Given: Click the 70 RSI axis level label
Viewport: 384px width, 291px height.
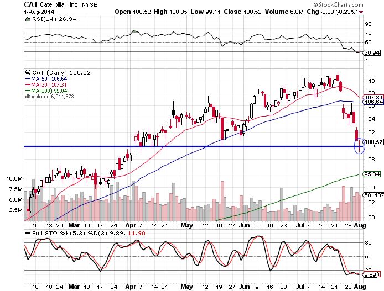Looking at the screenshot, I should (369, 33).
